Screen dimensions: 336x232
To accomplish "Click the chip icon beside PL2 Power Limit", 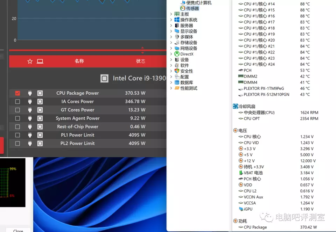I will [x=40, y=144].
